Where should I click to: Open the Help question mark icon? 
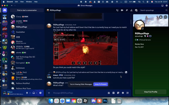(x=167, y=6)
